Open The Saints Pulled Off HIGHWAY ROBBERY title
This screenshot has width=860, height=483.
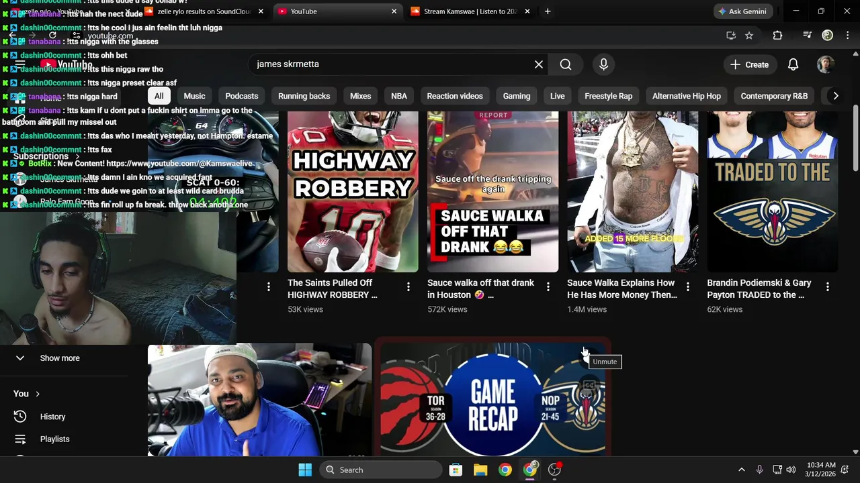pos(333,288)
